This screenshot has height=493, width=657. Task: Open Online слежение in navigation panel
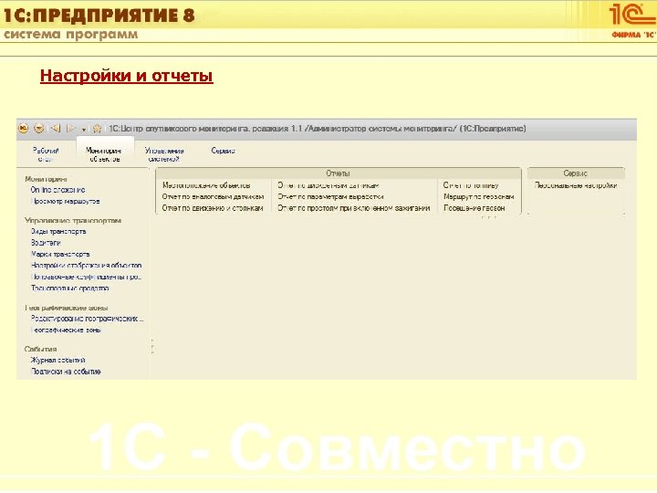[x=57, y=190]
